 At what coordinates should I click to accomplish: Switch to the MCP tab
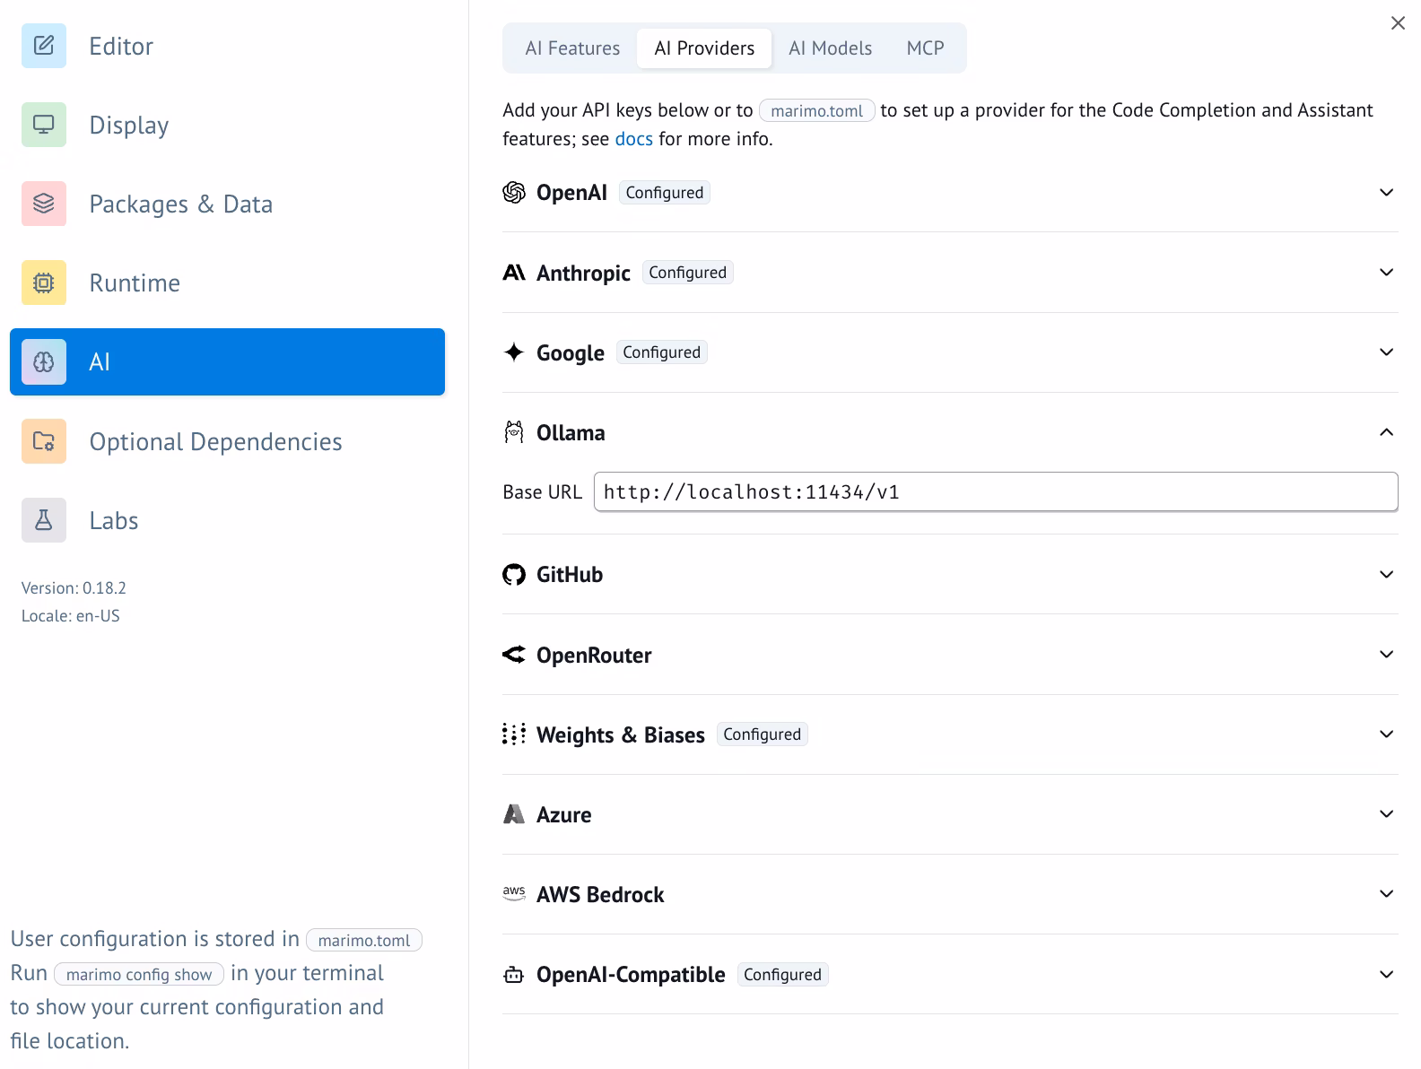[x=925, y=48]
